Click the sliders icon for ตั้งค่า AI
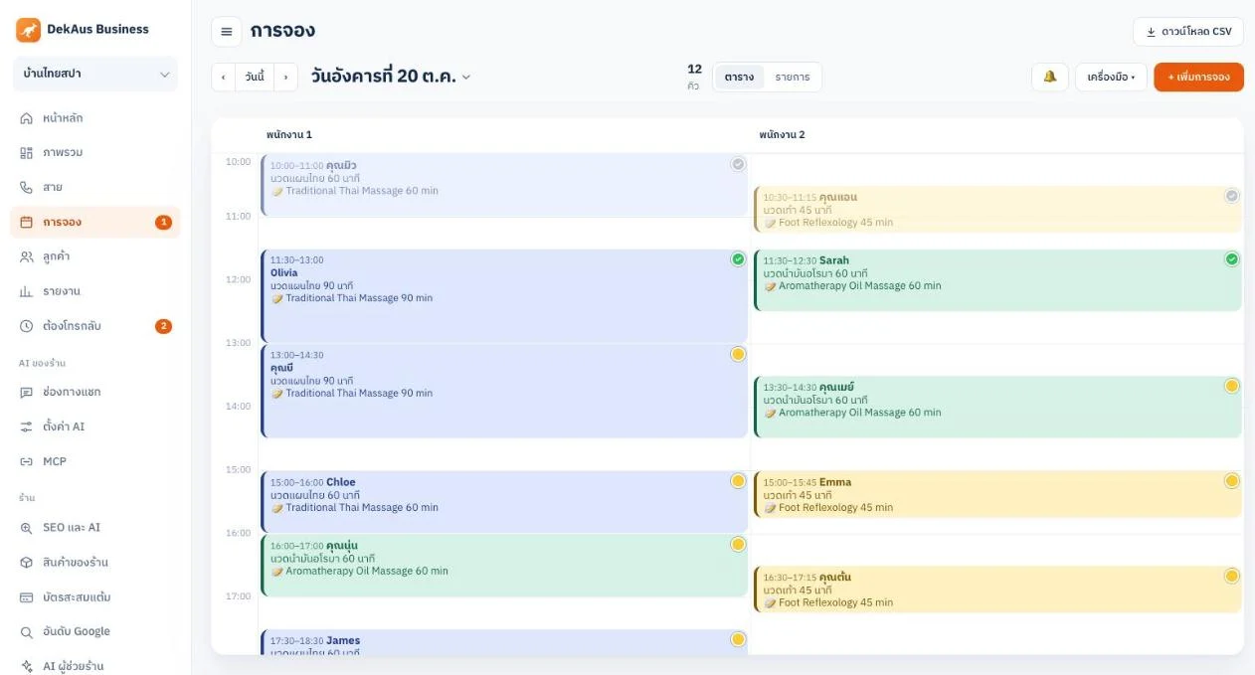This screenshot has height=675, width=1255. 27,426
